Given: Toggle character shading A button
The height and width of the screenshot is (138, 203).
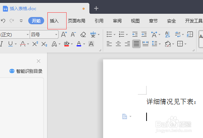Looking at the screenshot, I should [91, 44].
